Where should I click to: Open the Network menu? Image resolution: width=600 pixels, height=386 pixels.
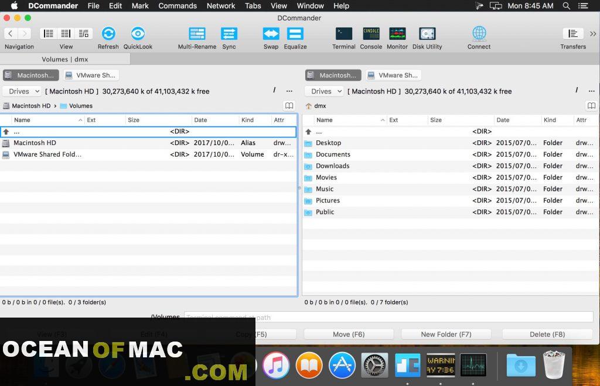click(x=221, y=6)
